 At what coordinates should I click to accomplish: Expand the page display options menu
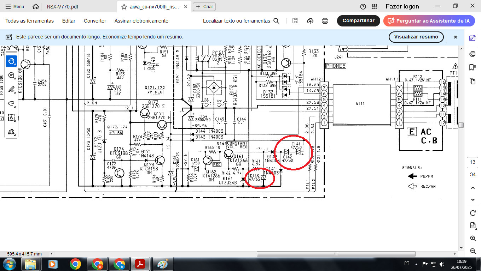[x=473, y=225]
